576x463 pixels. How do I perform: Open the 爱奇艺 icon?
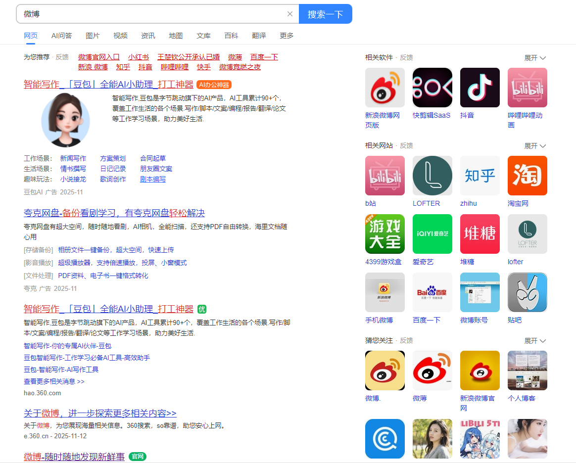pos(432,234)
